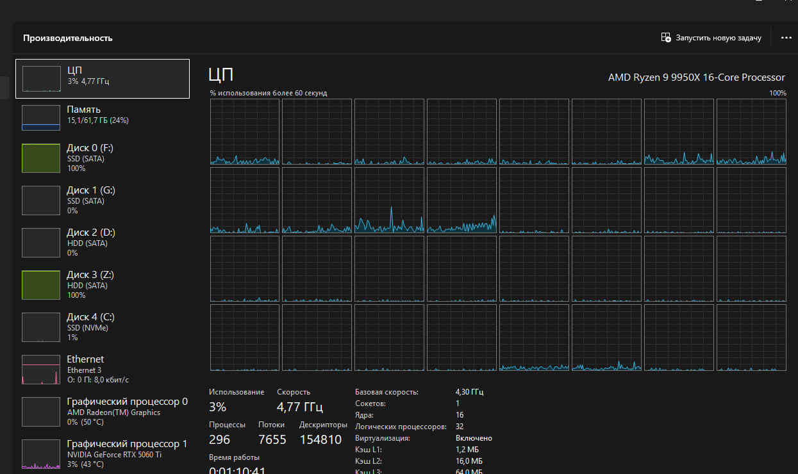Click '% использования более 60 секунд' label

269,93
